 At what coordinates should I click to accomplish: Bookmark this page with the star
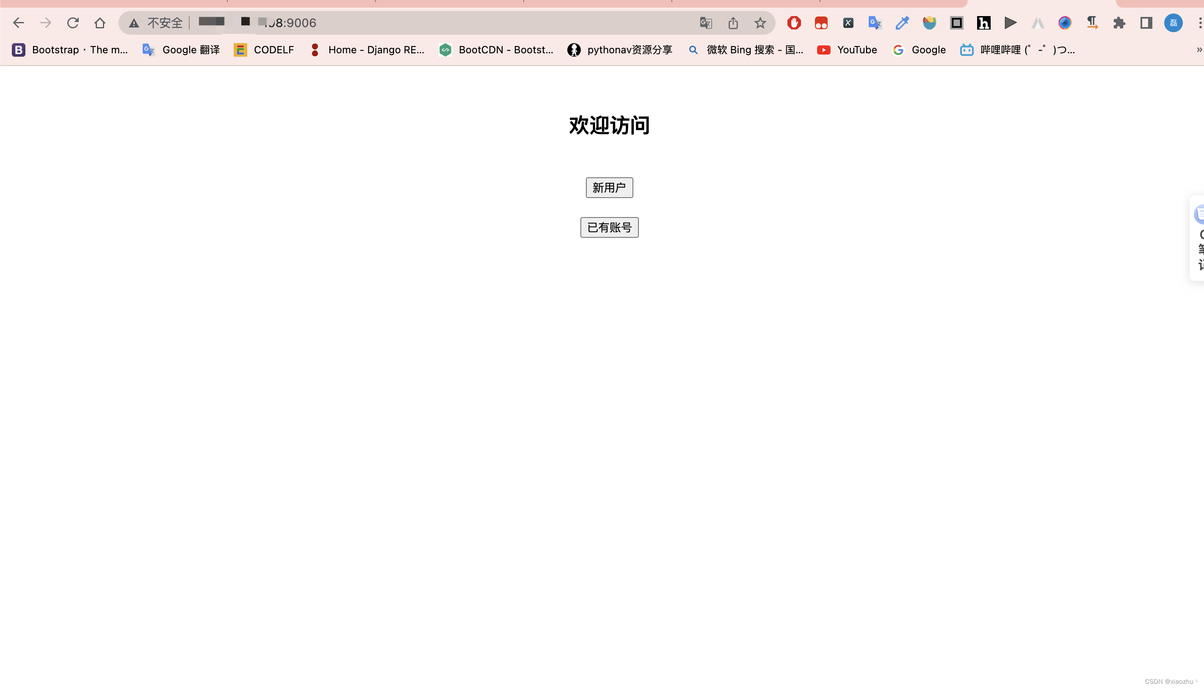760,23
